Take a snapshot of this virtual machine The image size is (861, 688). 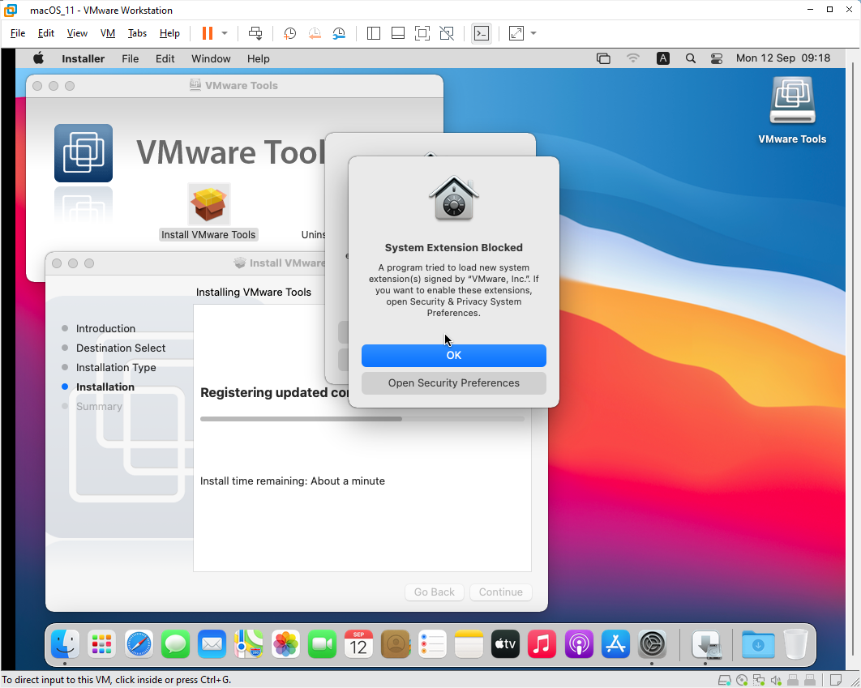(x=289, y=33)
